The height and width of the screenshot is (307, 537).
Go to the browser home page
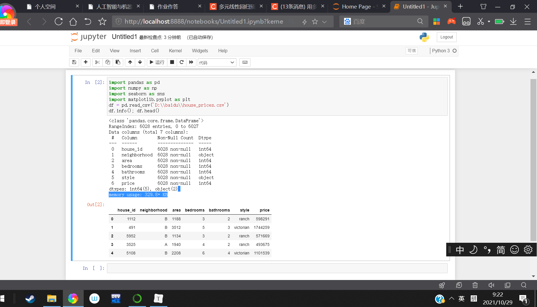(x=73, y=21)
